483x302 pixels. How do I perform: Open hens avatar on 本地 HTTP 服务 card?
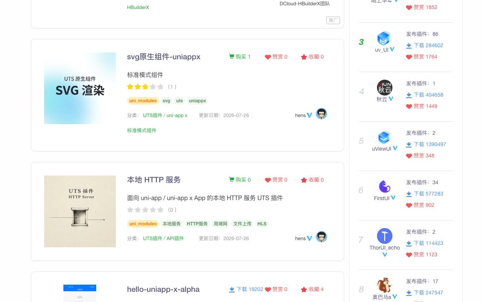[x=321, y=237]
